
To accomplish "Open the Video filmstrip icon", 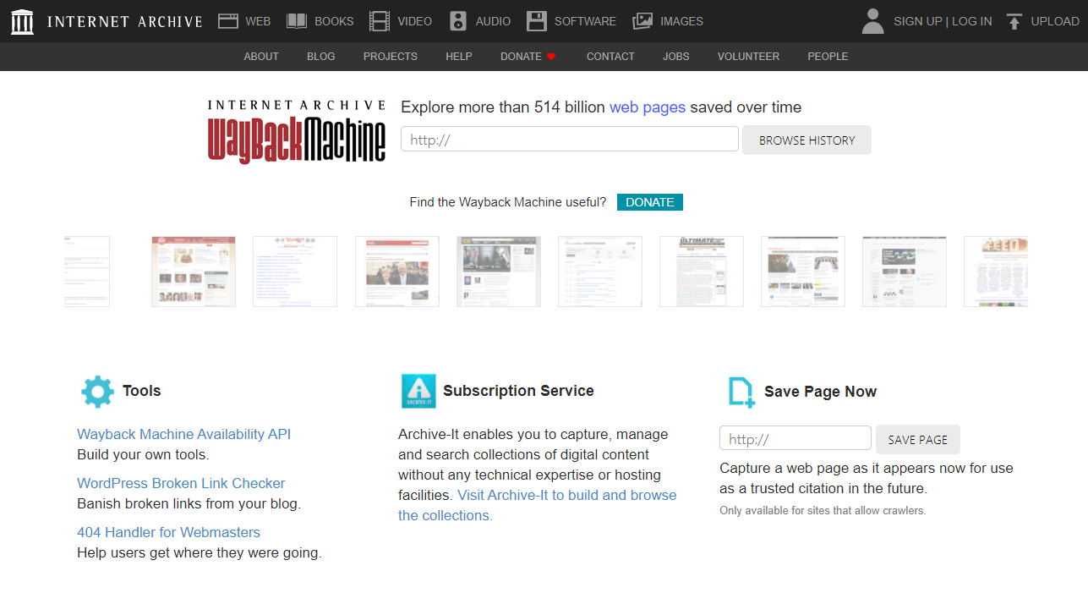I will pos(380,21).
